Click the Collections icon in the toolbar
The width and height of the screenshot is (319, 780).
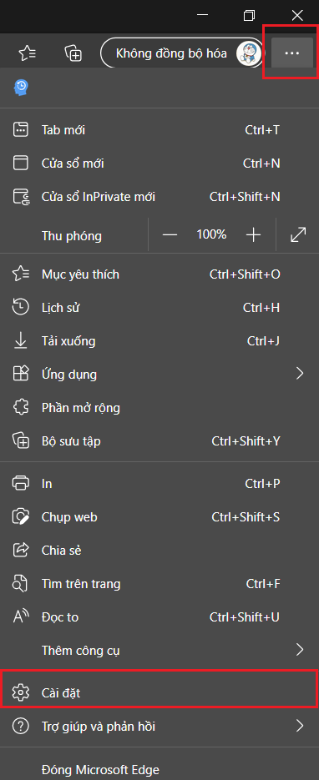pos(73,53)
